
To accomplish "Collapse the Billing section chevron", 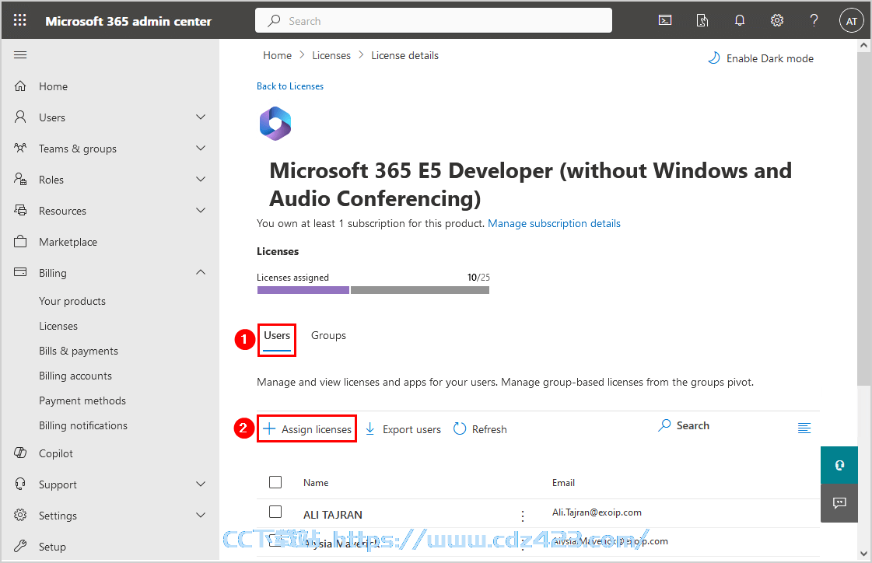I will click(201, 272).
